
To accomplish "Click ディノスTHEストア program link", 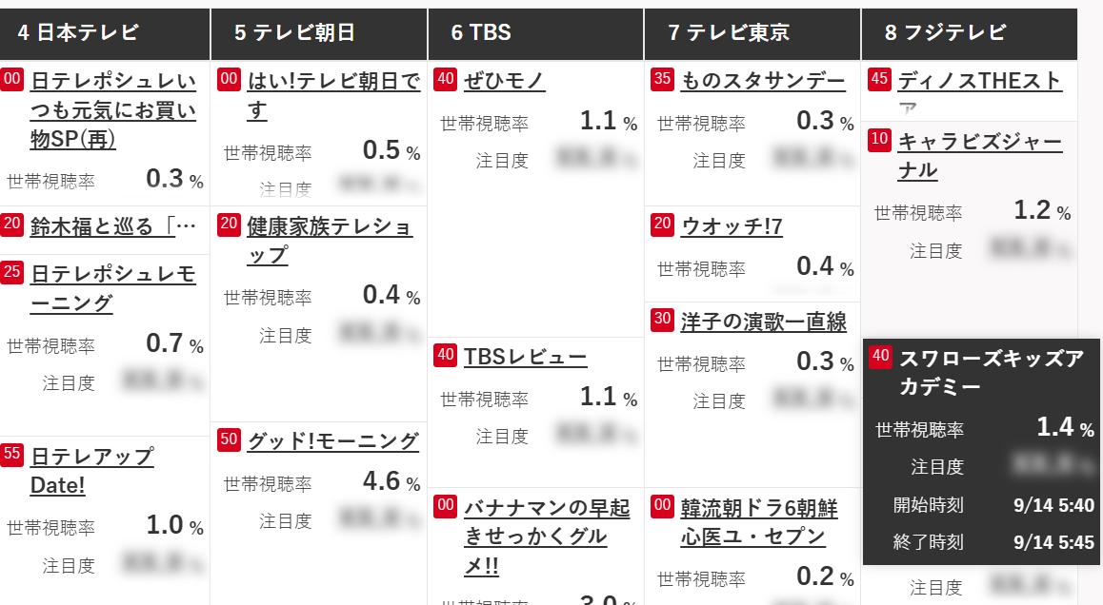I will (x=978, y=82).
